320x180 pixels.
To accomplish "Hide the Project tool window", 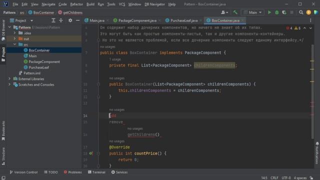I will pos(78,20).
